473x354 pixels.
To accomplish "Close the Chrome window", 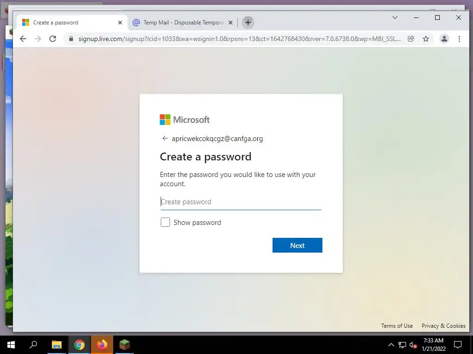I will 459,18.
